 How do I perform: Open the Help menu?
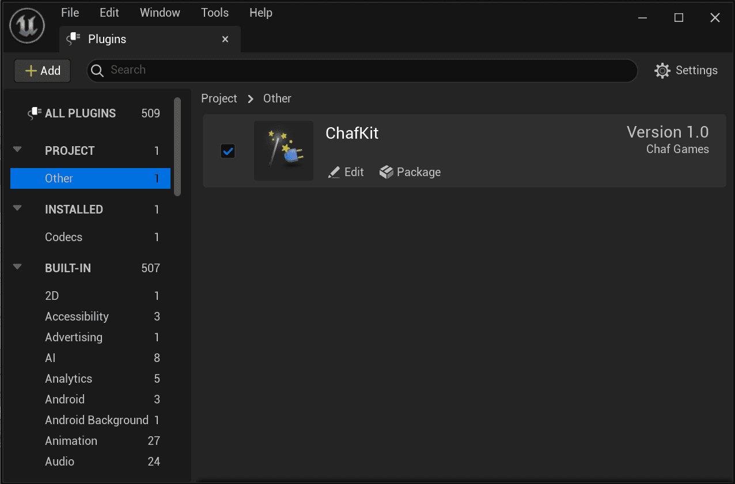point(261,13)
